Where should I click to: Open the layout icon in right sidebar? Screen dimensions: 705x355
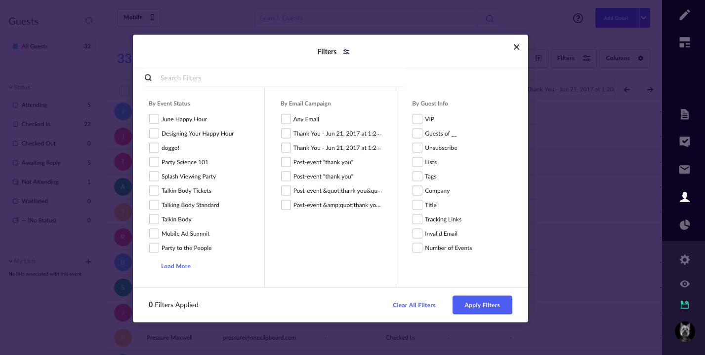[685, 42]
